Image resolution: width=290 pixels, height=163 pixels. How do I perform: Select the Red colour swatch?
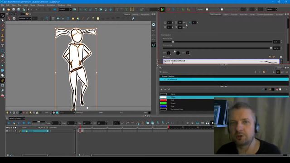pyautogui.click(x=163, y=100)
